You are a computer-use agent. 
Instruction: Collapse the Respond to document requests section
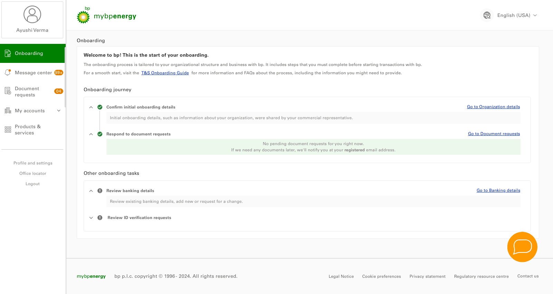(x=91, y=134)
